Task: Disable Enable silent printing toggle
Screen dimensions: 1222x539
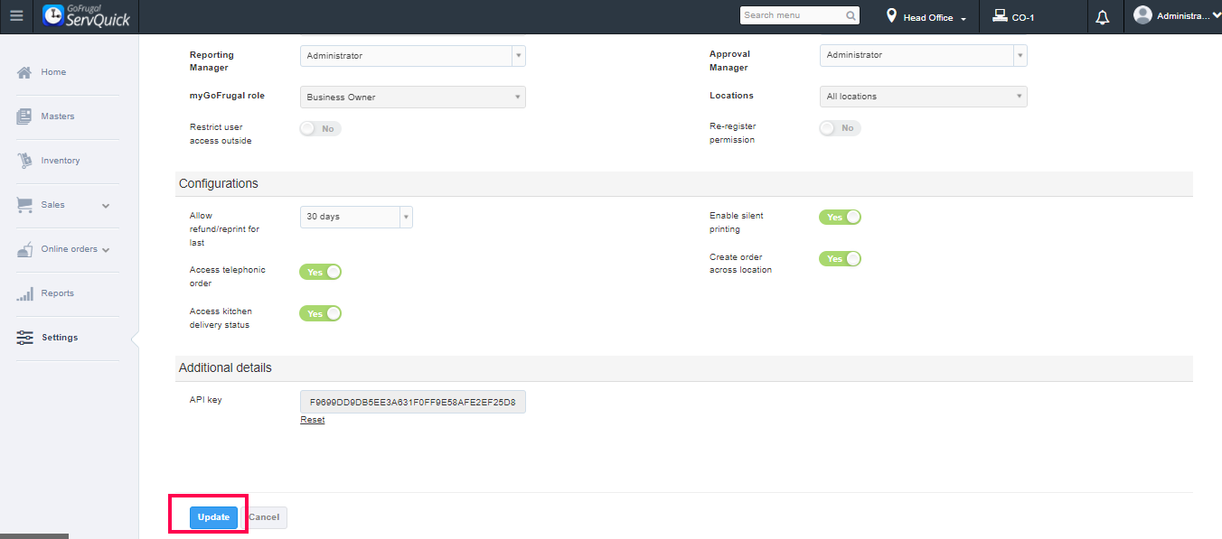Action: 840,218
